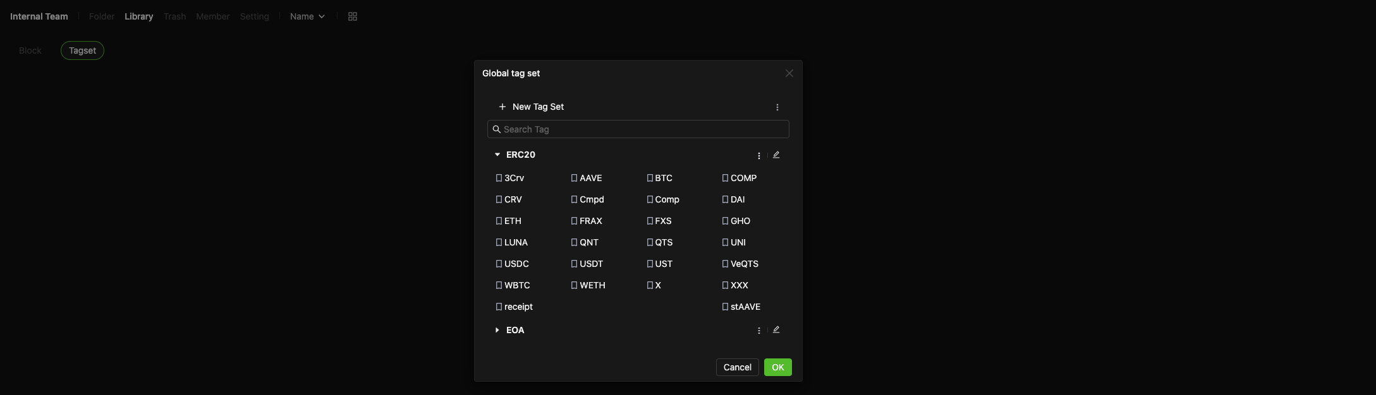This screenshot has width=1376, height=395.
Task: Close the Global tag set dialog
Action: click(x=789, y=73)
